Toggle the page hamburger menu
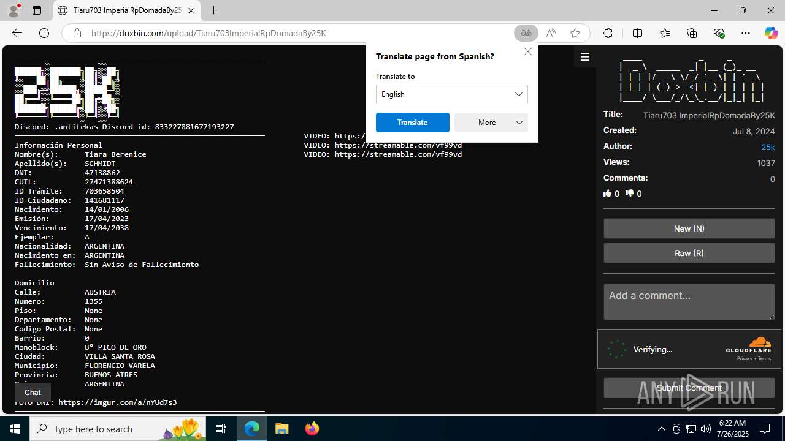This screenshot has width=785, height=441. pos(585,57)
